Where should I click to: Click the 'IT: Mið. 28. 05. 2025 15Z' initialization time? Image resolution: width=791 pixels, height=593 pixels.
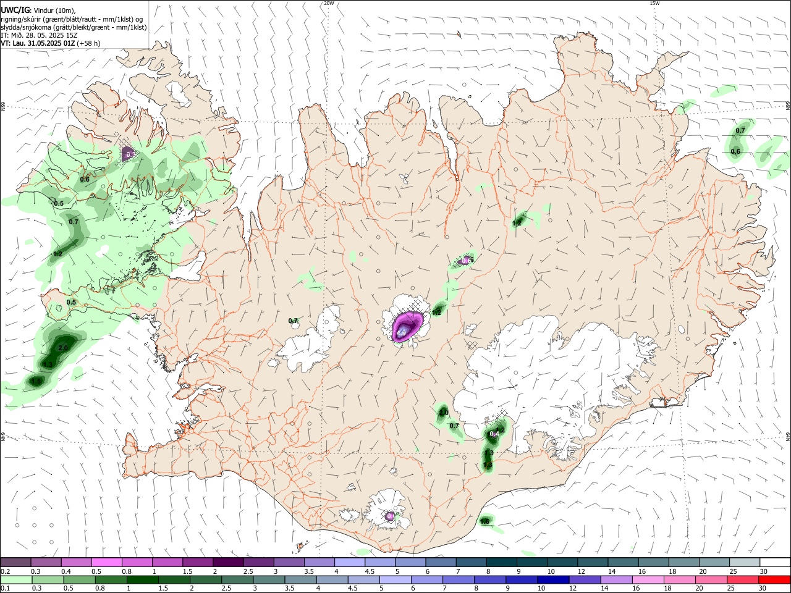pos(39,35)
